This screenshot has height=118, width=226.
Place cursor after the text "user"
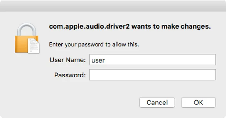pos(105,60)
